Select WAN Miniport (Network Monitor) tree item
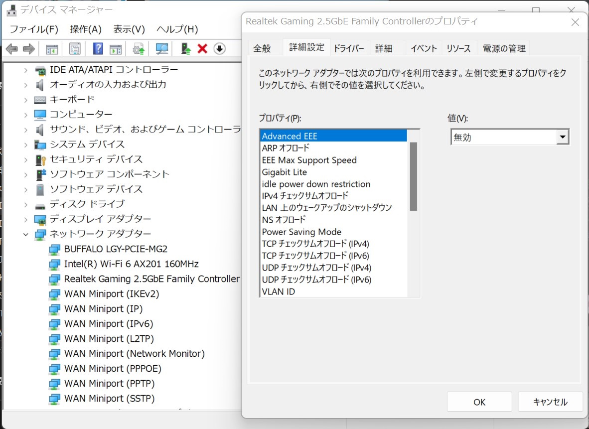The height and width of the screenshot is (429, 589). click(135, 354)
